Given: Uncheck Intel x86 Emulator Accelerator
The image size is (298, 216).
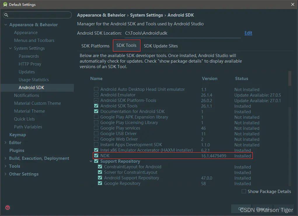Looking at the screenshot, I should [x=96, y=150].
